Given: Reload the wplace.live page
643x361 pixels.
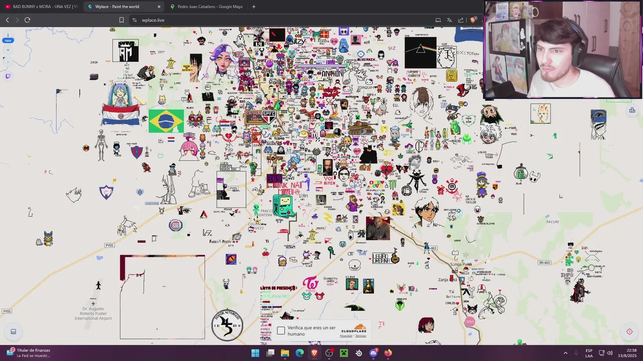Looking at the screenshot, I should click(27, 20).
